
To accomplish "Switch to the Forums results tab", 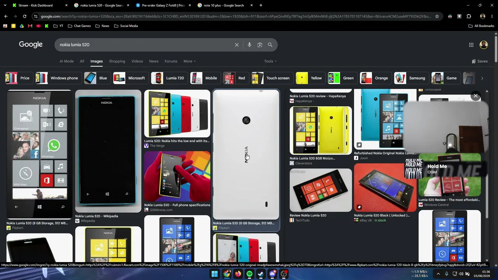I will (171, 61).
